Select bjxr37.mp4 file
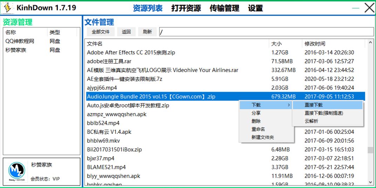Image resolution: width=376 pixels, height=188 pixels. [x=101, y=159]
